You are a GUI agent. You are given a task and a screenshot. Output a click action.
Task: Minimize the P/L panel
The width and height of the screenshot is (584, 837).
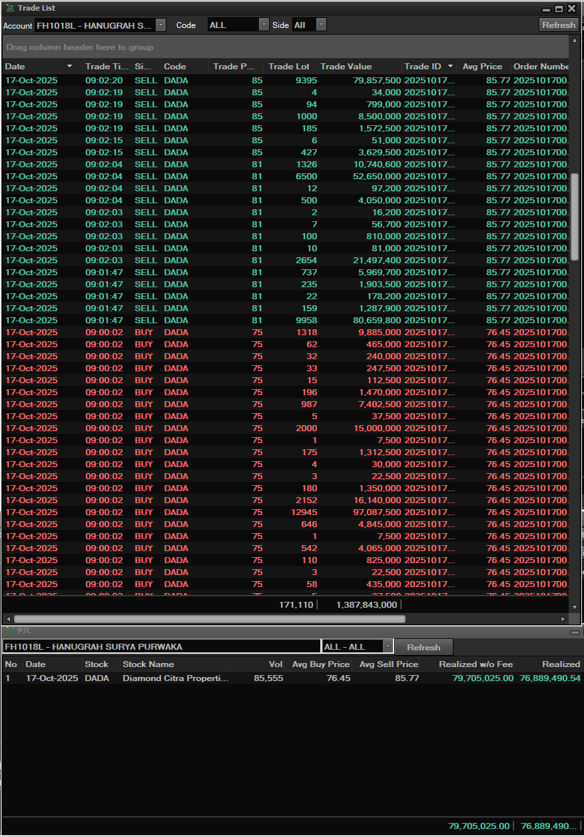click(575, 631)
